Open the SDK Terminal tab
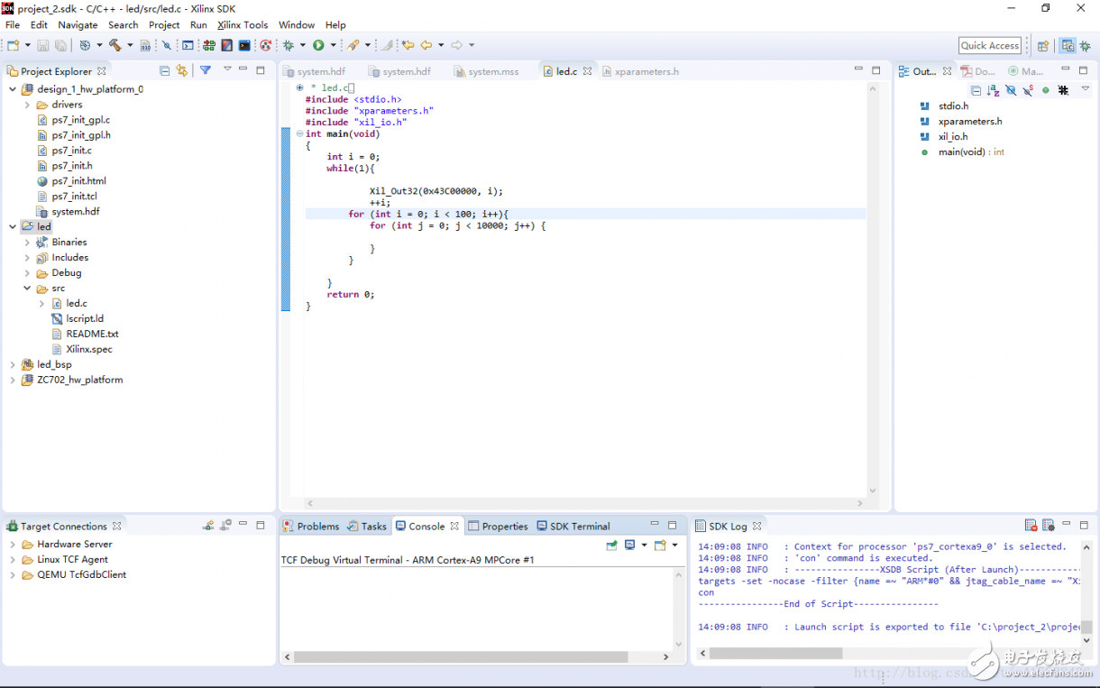The width and height of the screenshot is (1100, 688). pos(579,527)
